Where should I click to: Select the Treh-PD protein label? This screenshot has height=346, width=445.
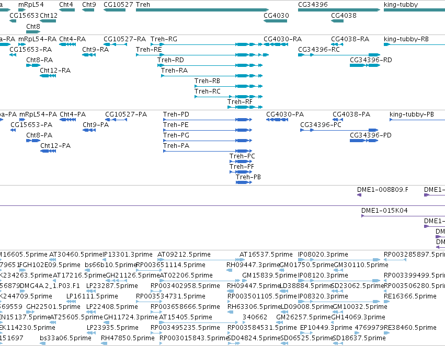click(176, 114)
